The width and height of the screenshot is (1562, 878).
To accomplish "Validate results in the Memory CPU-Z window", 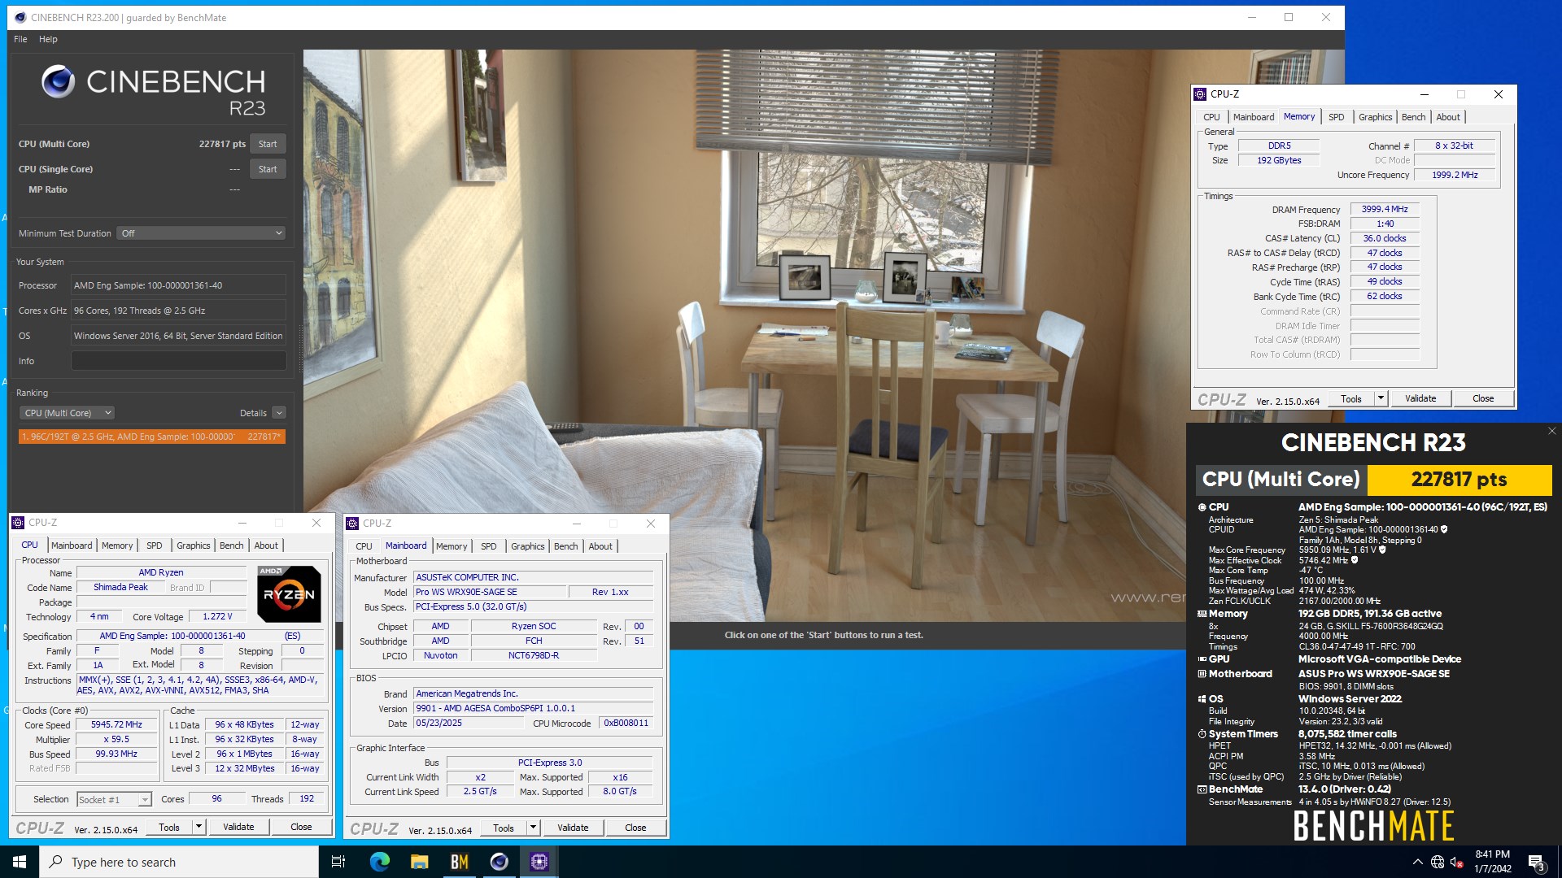I will point(1420,398).
